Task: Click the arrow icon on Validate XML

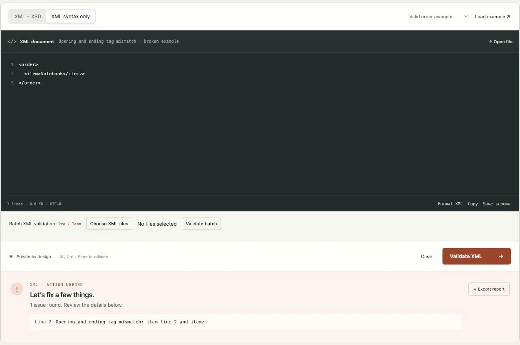Action: 501,256
